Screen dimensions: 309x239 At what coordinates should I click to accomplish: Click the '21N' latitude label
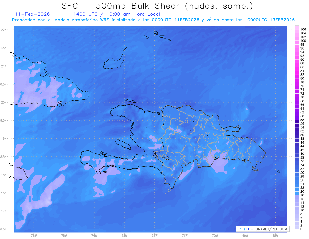[x=4, y=66]
